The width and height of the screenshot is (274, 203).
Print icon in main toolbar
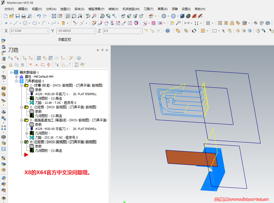tap(23, 16)
